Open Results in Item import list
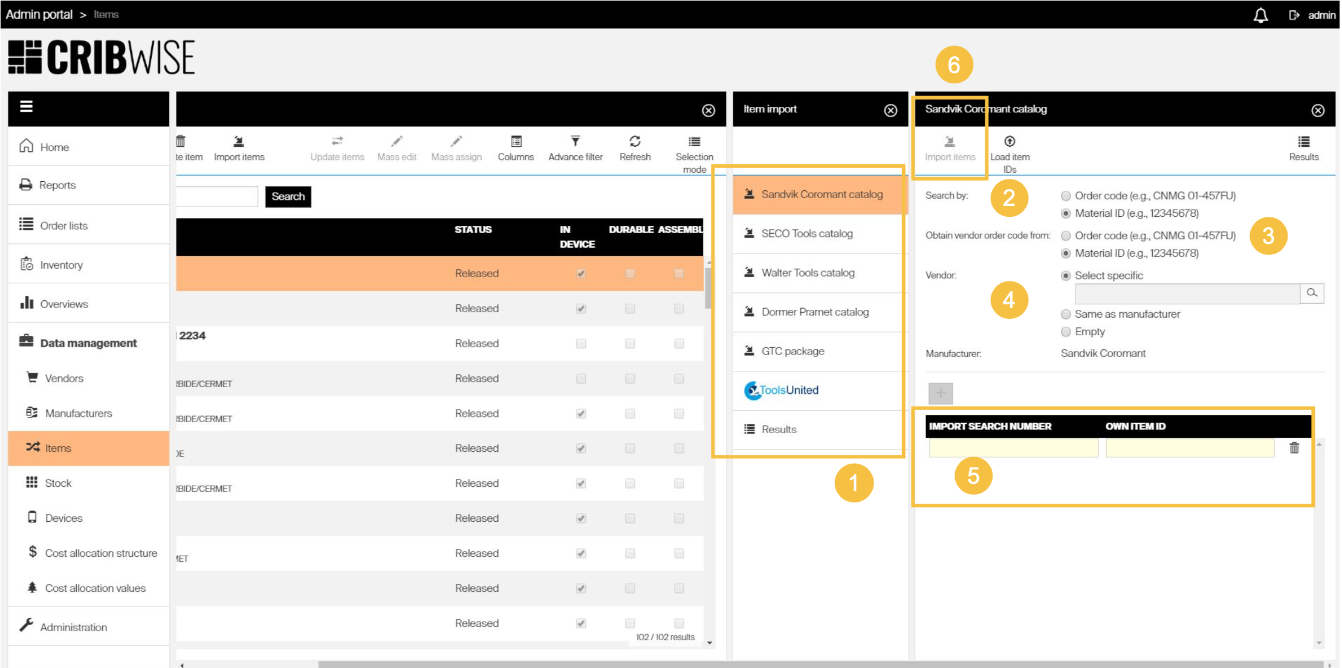1342x668 pixels. (x=820, y=429)
